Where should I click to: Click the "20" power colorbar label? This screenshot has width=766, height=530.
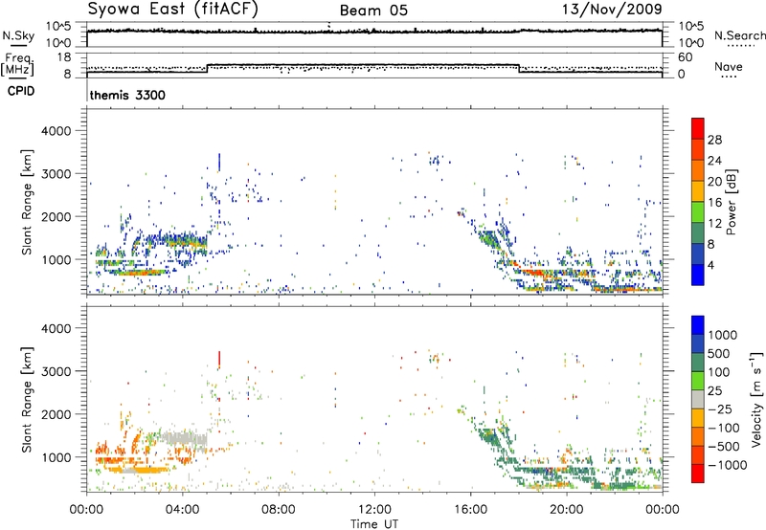click(x=714, y=182)
